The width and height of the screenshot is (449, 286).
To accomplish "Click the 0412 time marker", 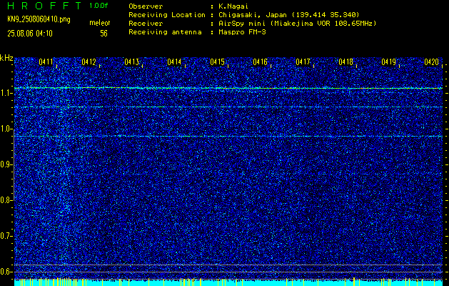I will (89, 61).
